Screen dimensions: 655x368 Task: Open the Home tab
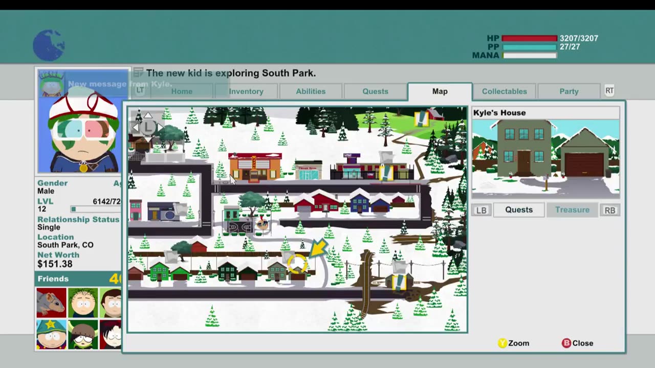(182, 91)
